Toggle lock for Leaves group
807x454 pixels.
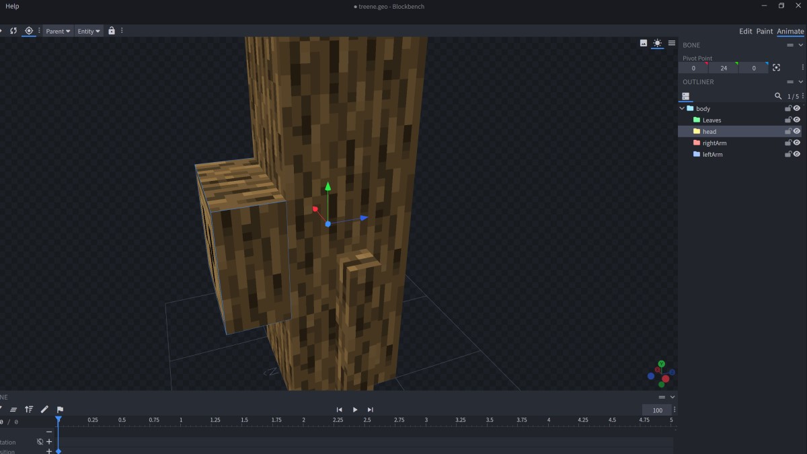(x=788, y=120)
